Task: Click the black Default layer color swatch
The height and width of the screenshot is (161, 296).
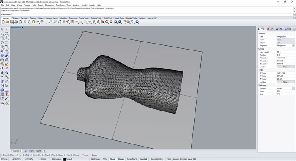Action: 64,159
